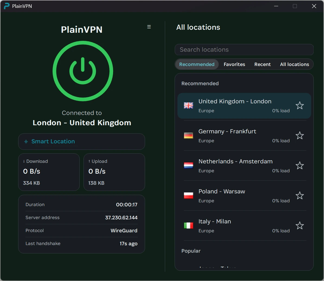324x281 pixels.
Task: Click the Smart Location crosshair icon
Action: pos(26,142)
